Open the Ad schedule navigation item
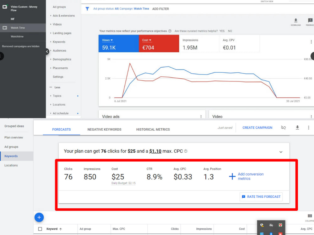The height and width of the screenshot is (235, 314). [61, 113]
